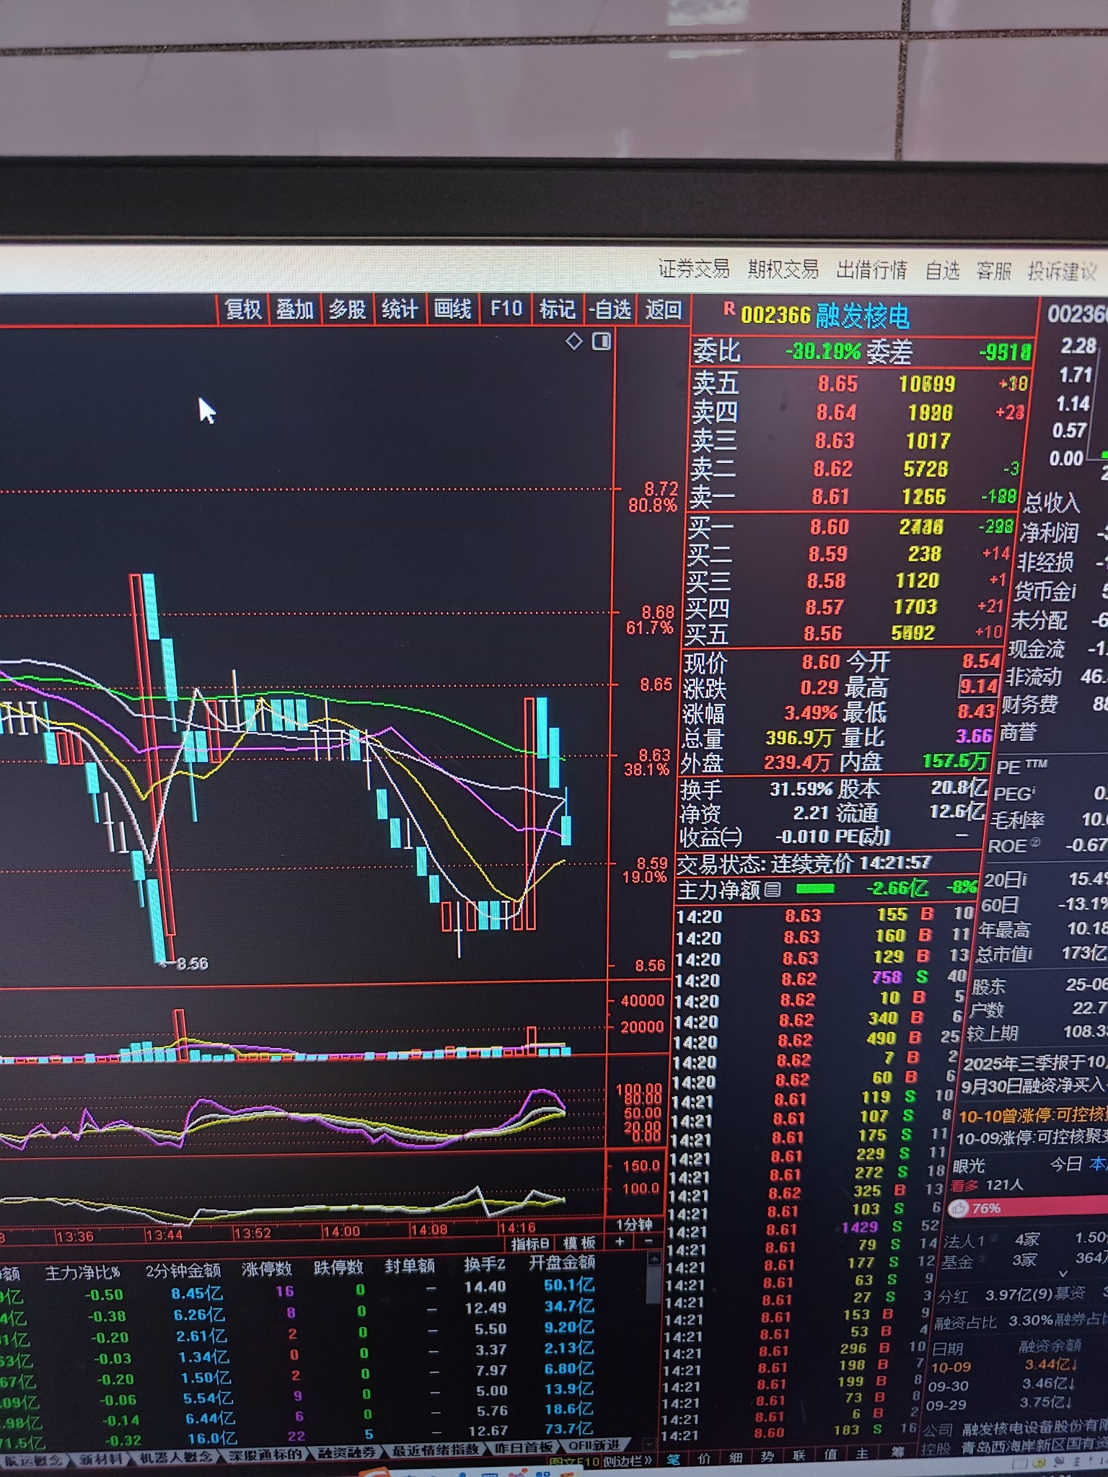Click the 统计 statistics button
This screenshot has height=1477, width=1108.
400,310
